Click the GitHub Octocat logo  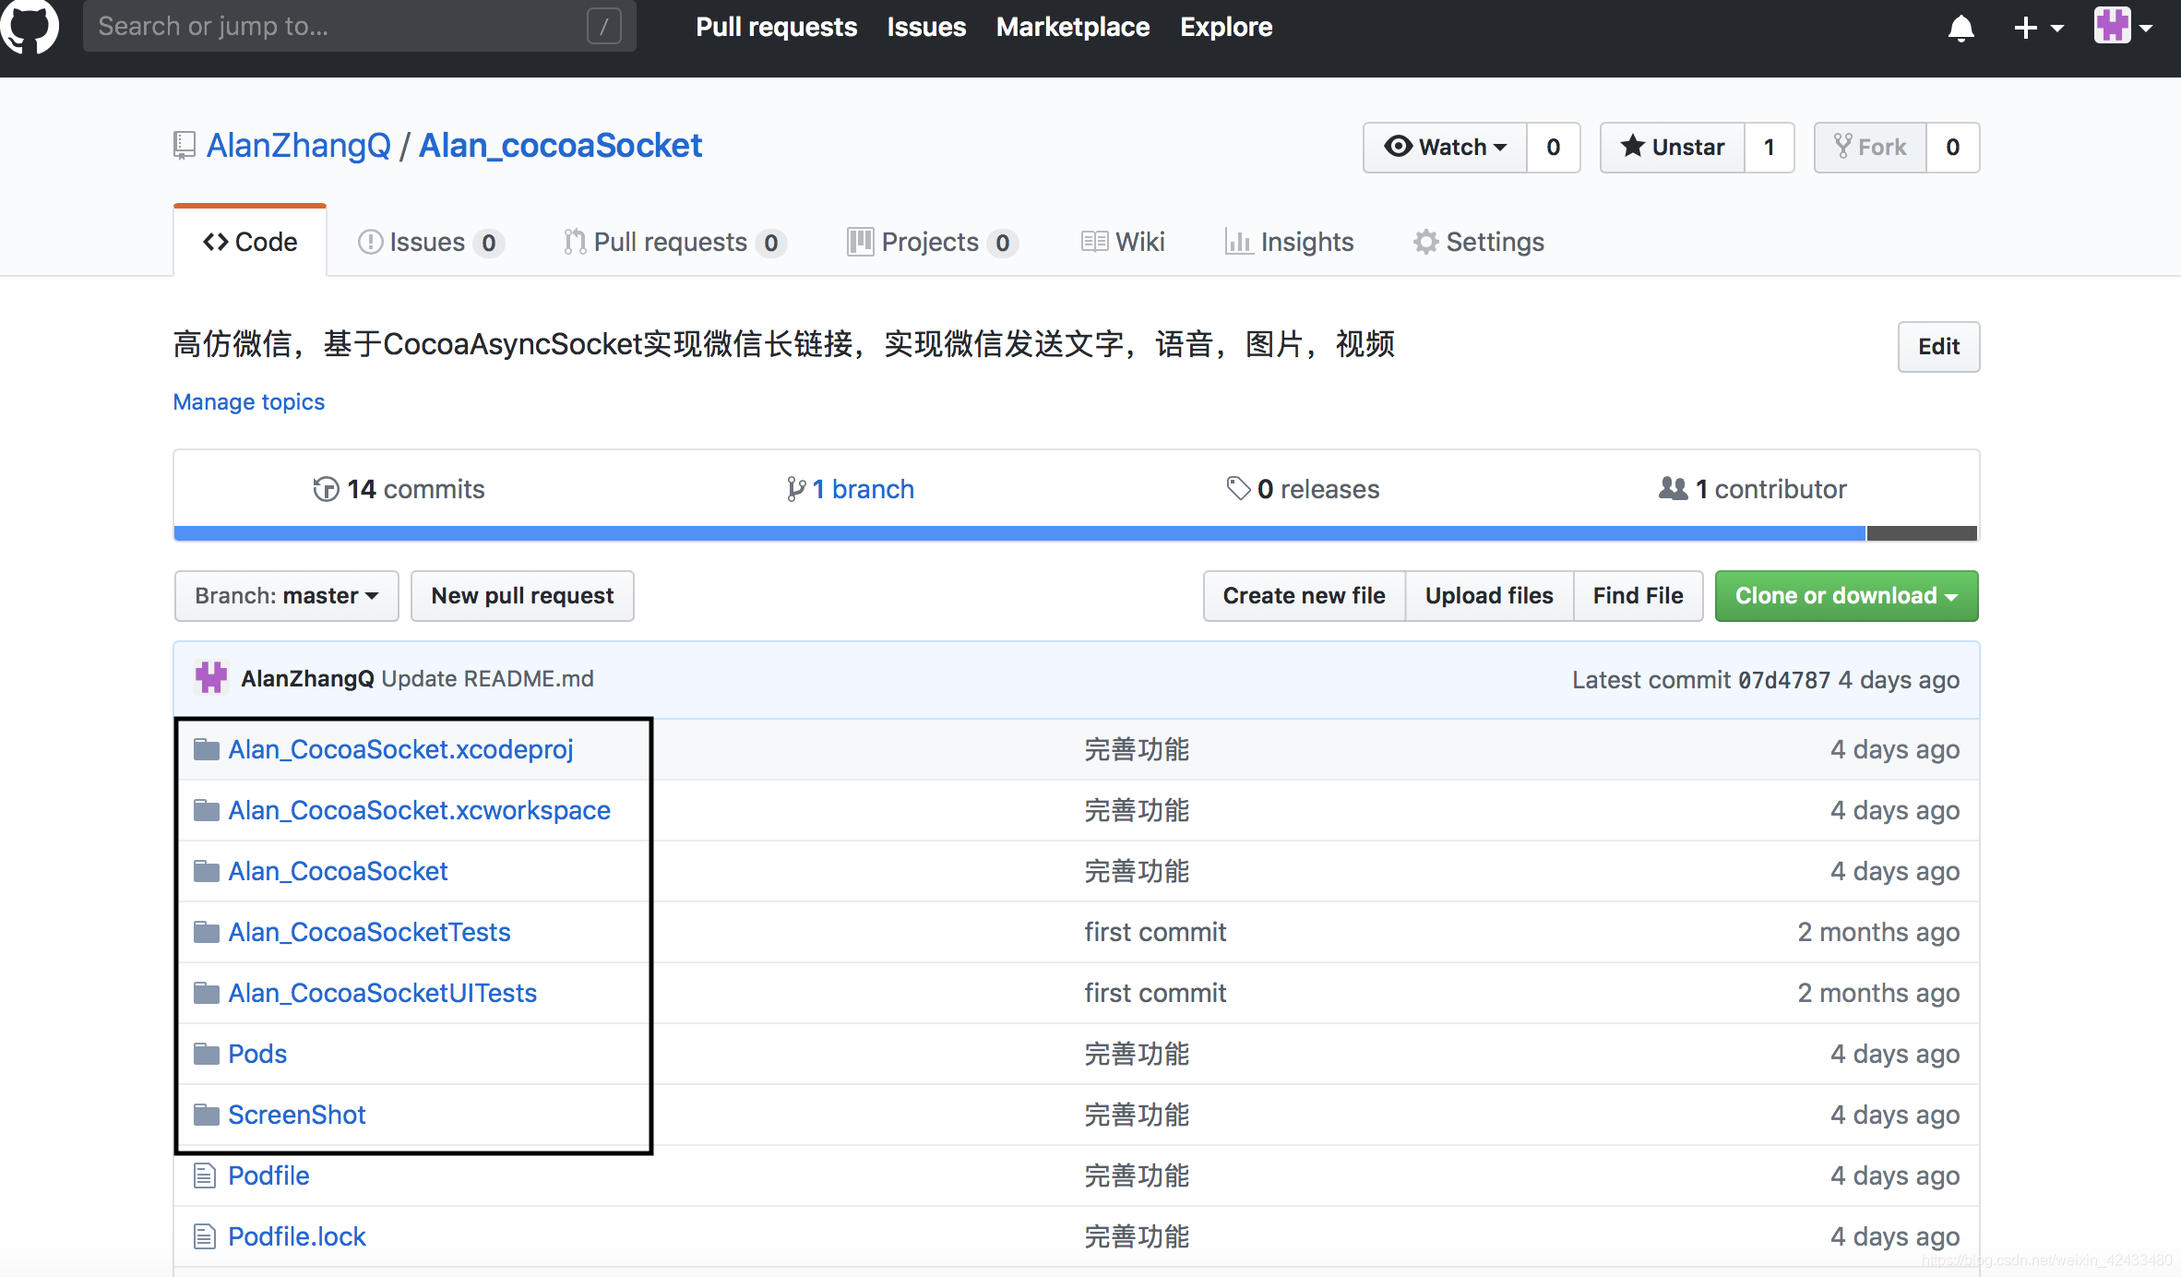click(x=30, y=26)
